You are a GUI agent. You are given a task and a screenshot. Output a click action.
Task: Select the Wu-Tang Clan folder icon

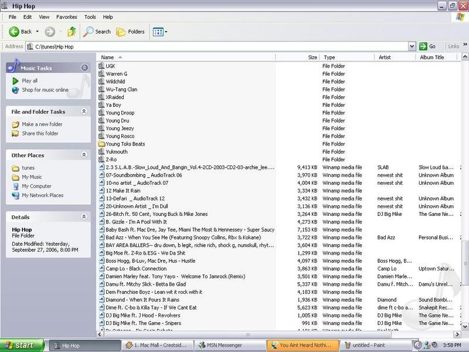[101, 89]
